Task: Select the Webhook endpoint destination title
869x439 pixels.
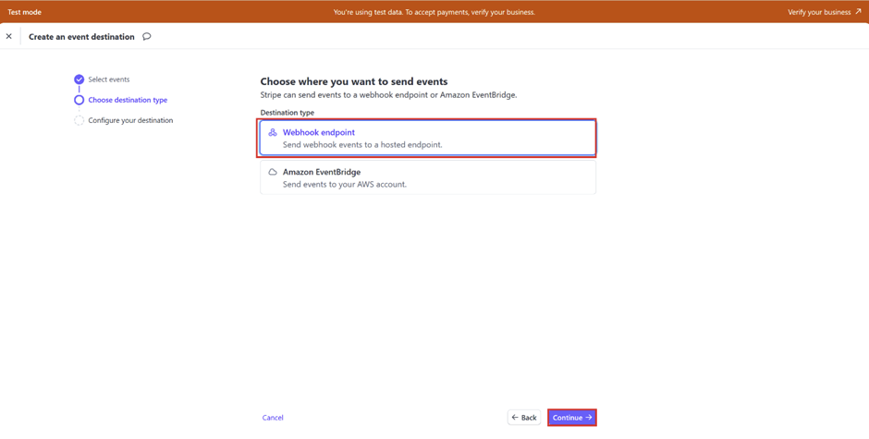Action: click(318, 132)
